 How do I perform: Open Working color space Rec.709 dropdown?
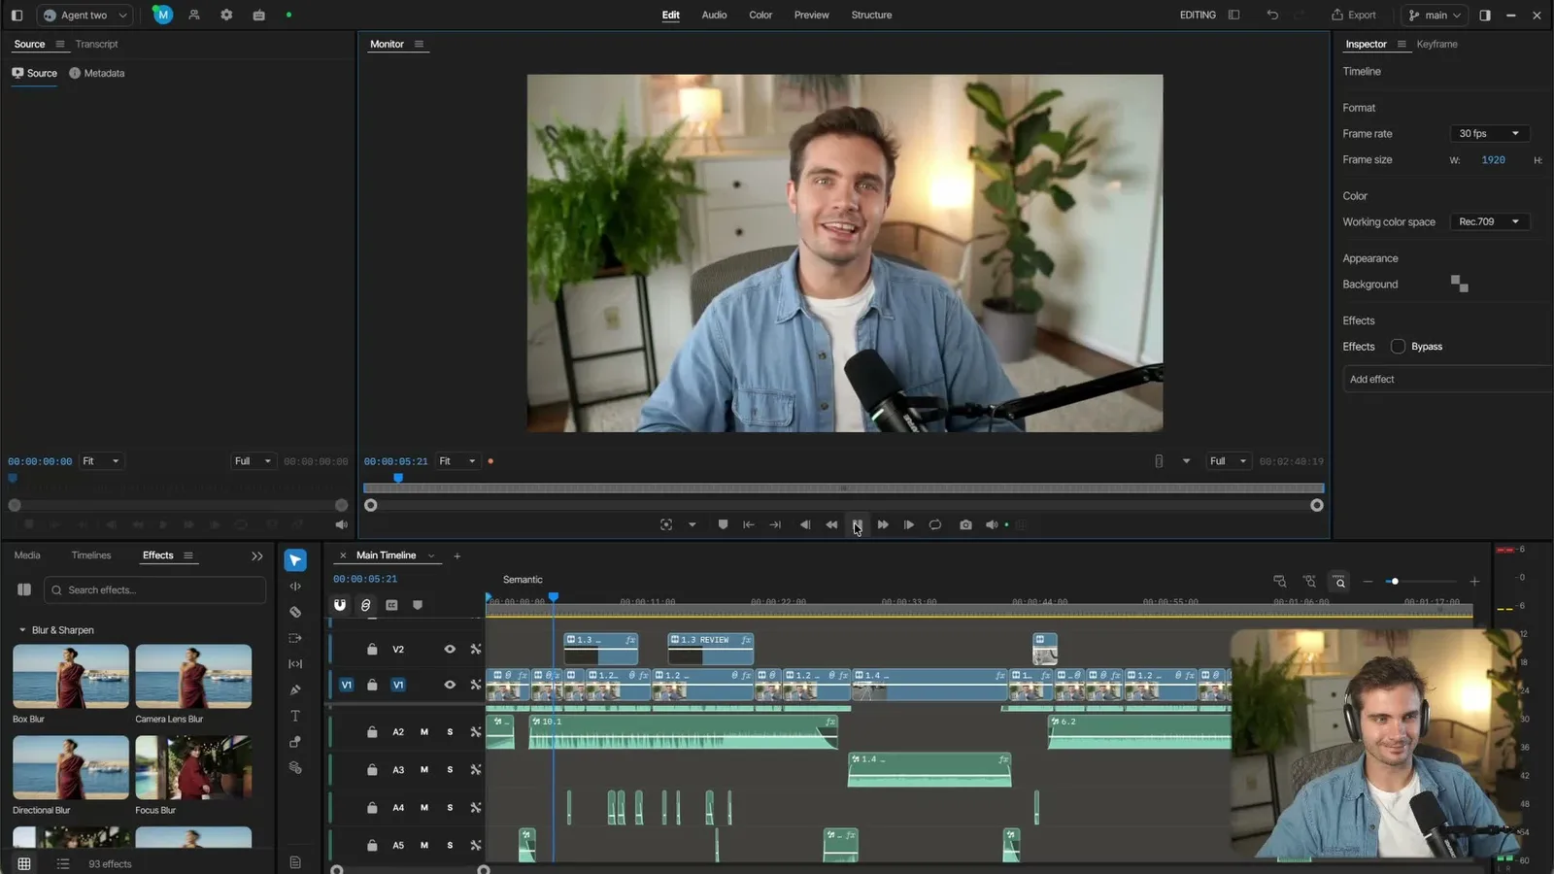pos(1490,221)
